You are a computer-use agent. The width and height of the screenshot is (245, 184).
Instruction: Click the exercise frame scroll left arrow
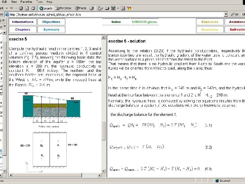11,175
